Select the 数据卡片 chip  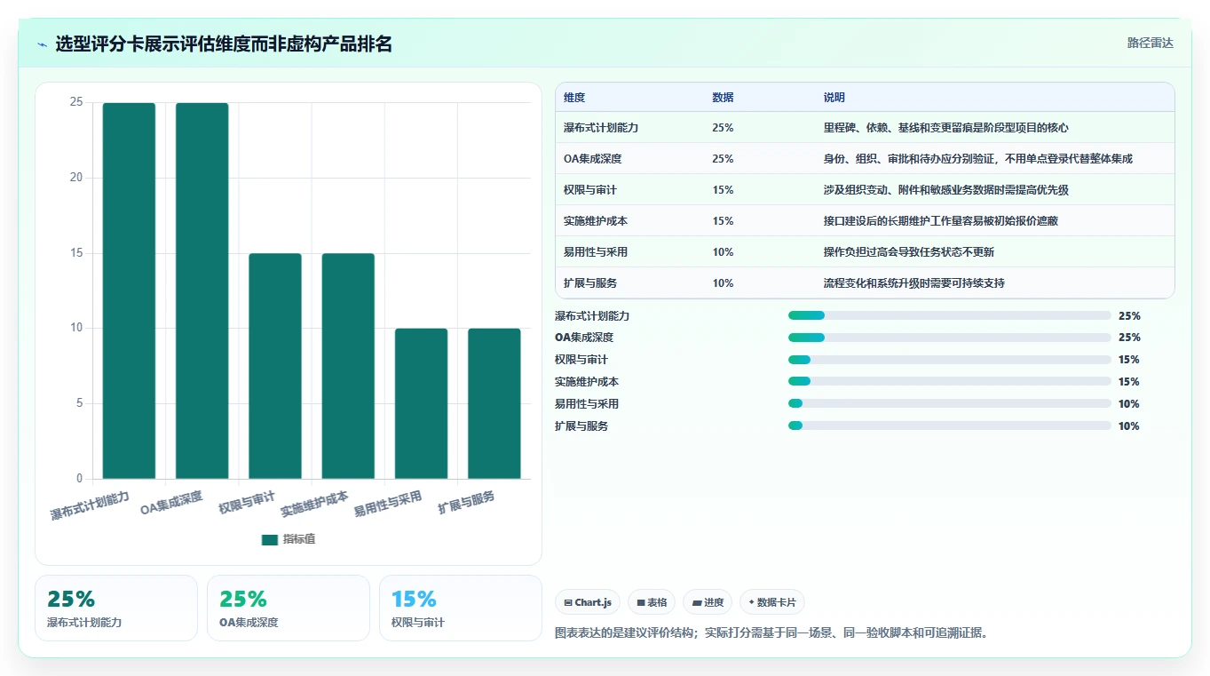(772, 602)
